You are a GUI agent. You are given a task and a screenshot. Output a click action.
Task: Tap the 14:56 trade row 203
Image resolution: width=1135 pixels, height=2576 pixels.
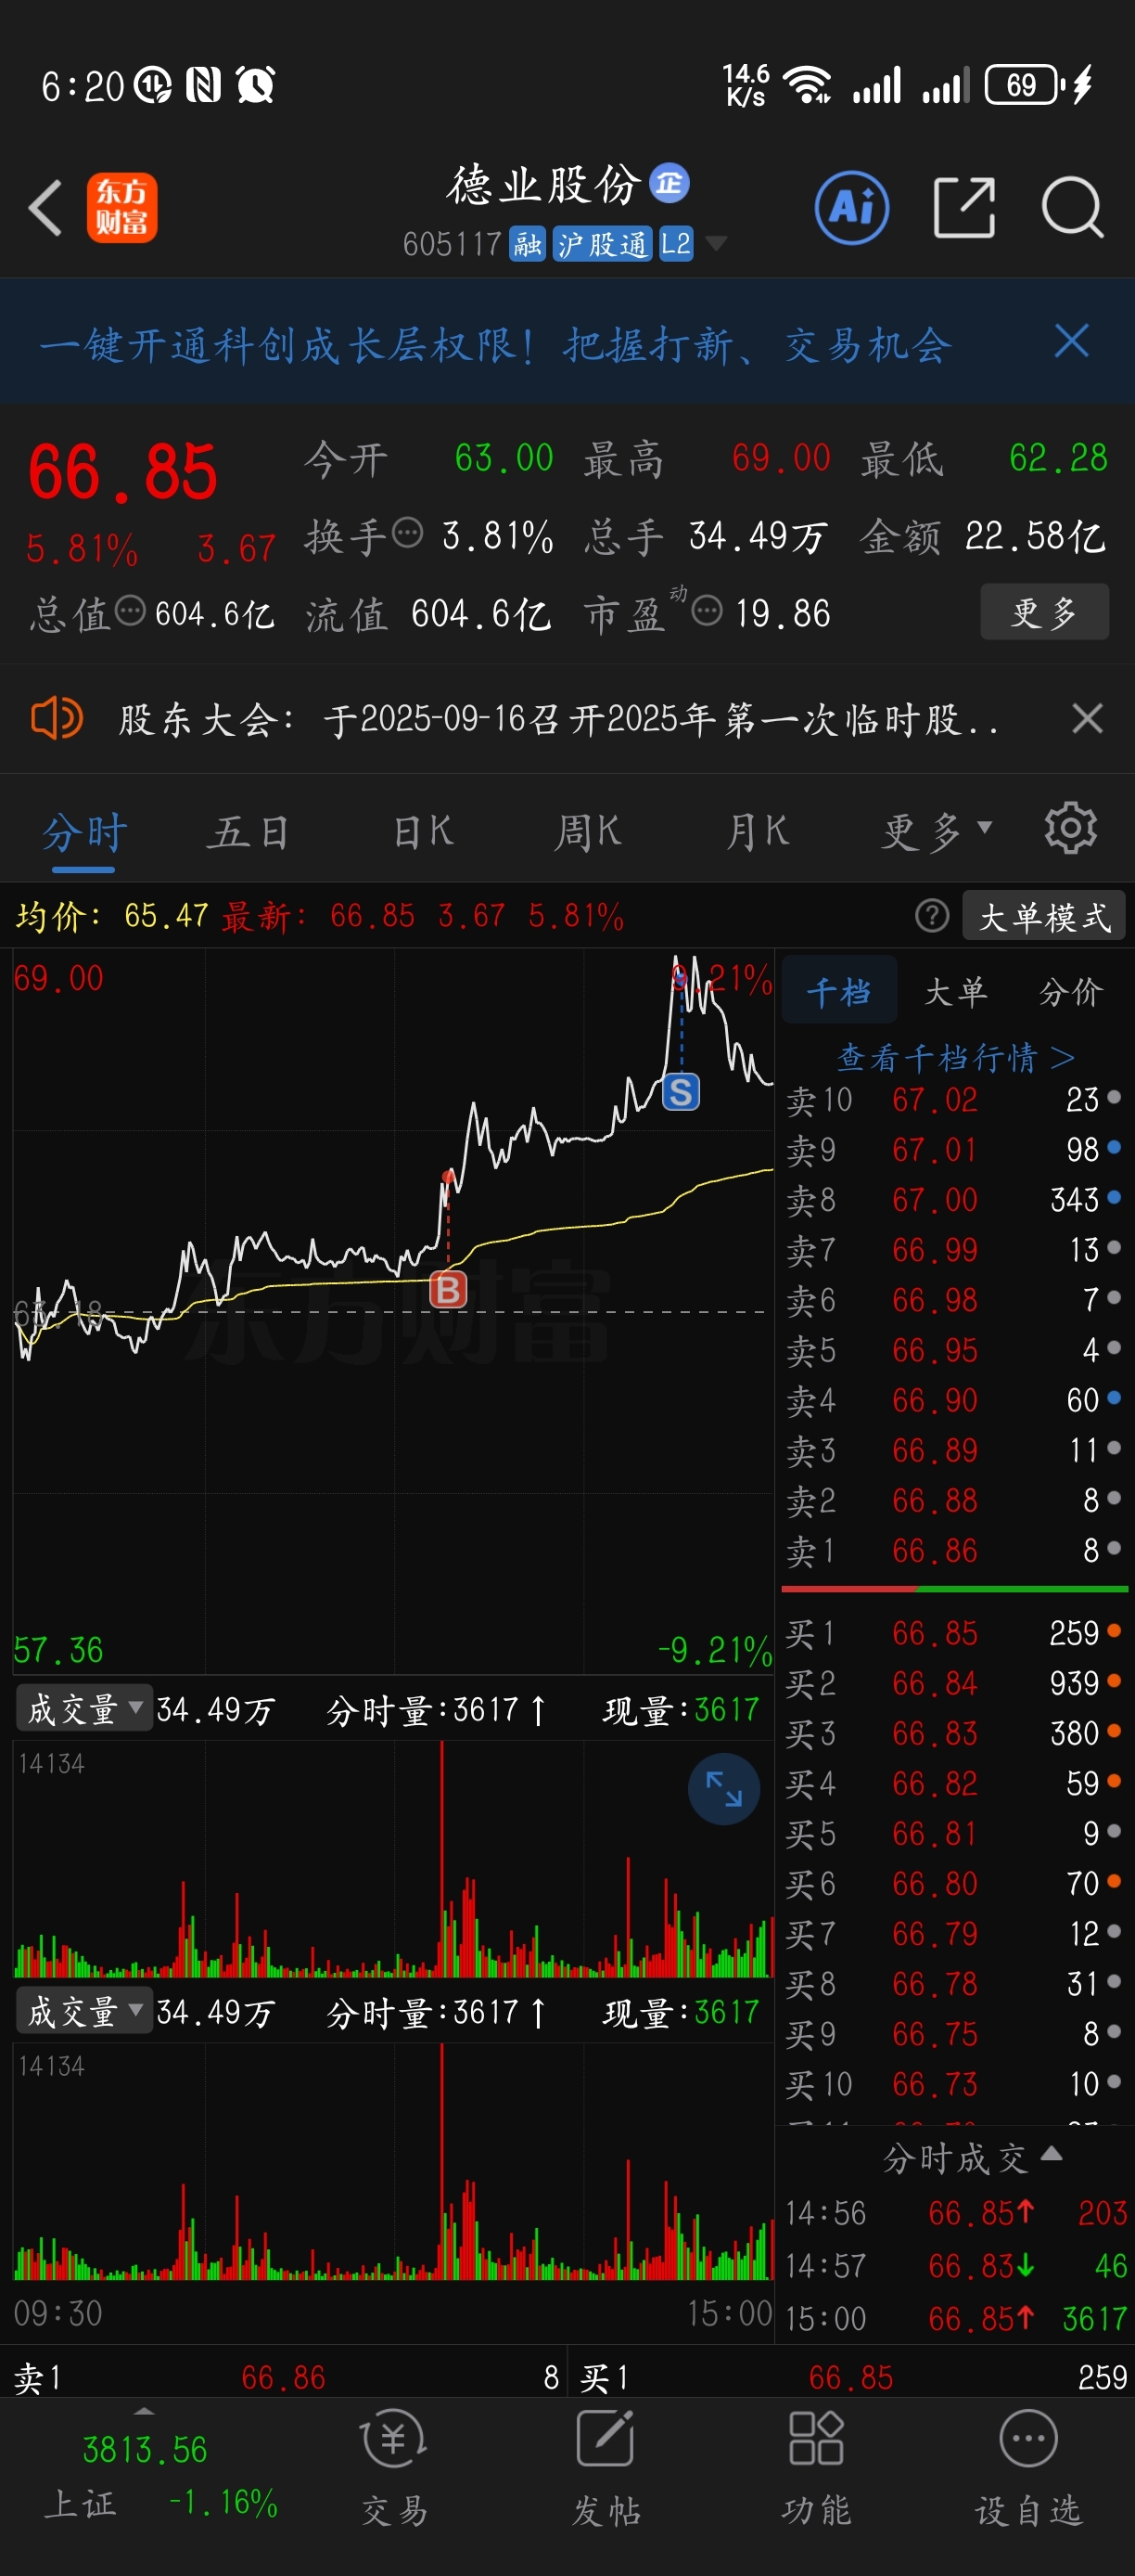(x=956, y=2213)
